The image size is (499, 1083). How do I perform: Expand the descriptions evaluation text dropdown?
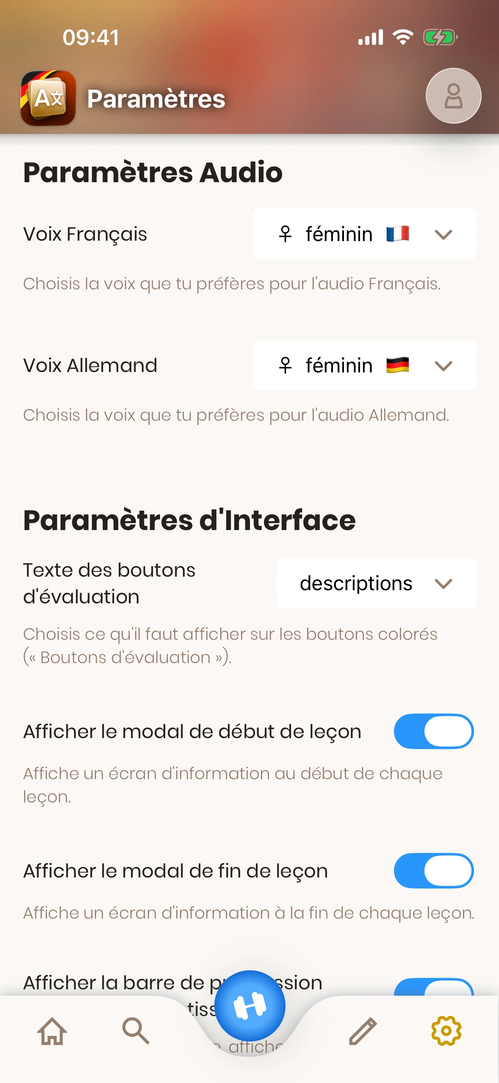point(376,583)
